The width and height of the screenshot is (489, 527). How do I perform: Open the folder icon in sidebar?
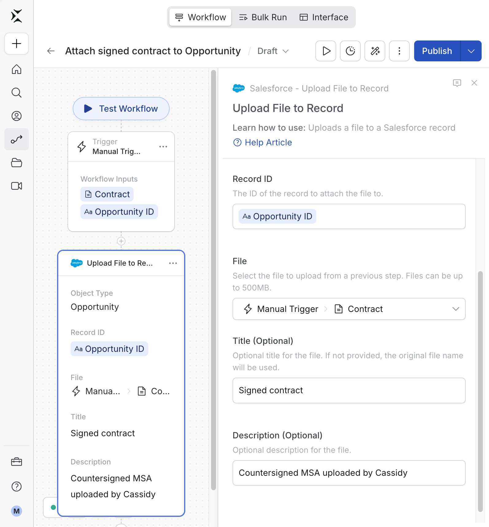click(17, 163)
